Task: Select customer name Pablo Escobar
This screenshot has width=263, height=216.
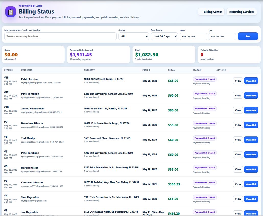Action: (x=30, y=79)
